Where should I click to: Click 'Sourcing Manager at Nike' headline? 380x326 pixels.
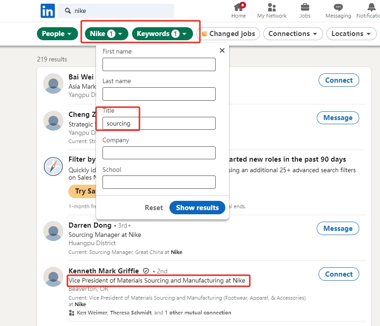coord(105,235)
